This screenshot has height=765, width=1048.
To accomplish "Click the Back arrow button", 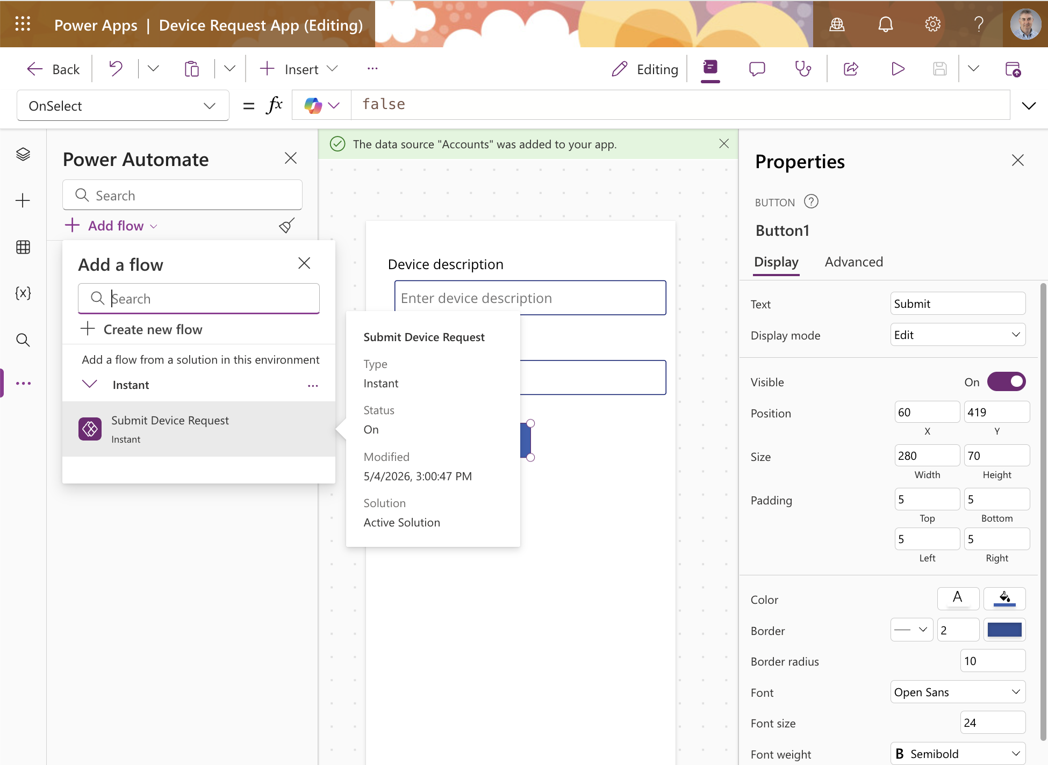I will (53, 69).
